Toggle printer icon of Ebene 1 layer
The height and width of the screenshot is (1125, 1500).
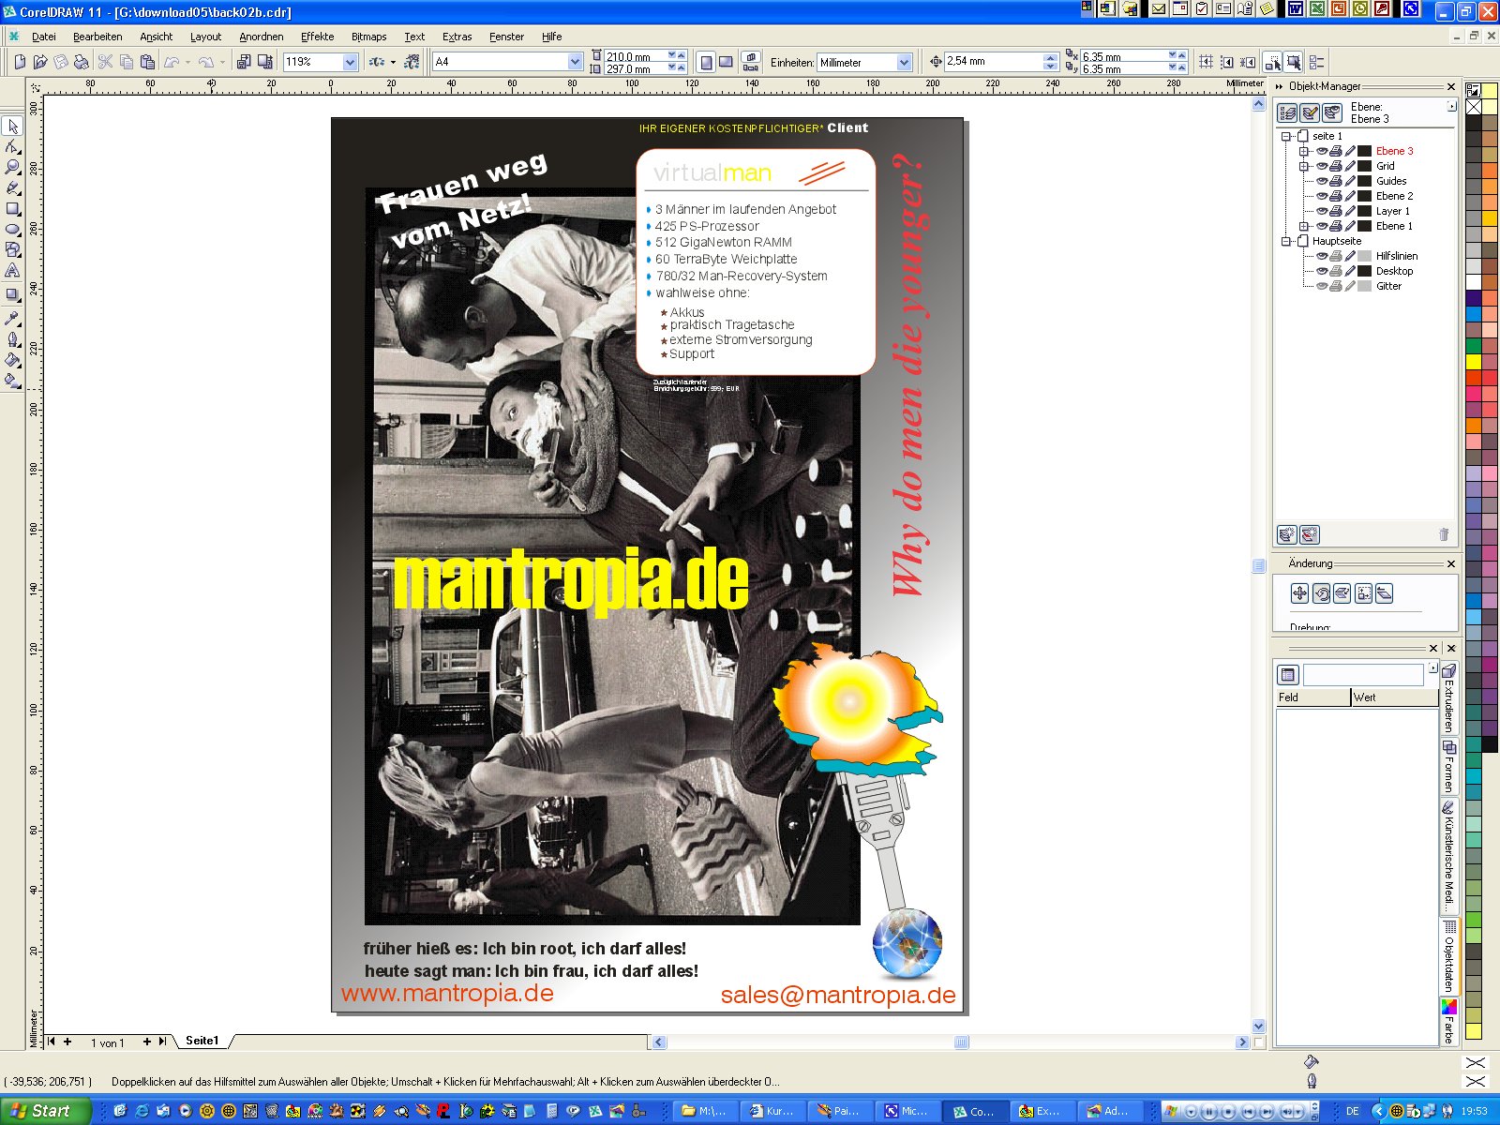click(1336, 226)
